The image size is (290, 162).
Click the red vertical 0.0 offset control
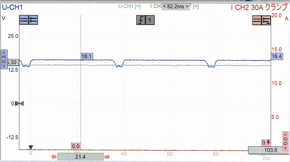[285, 141]
